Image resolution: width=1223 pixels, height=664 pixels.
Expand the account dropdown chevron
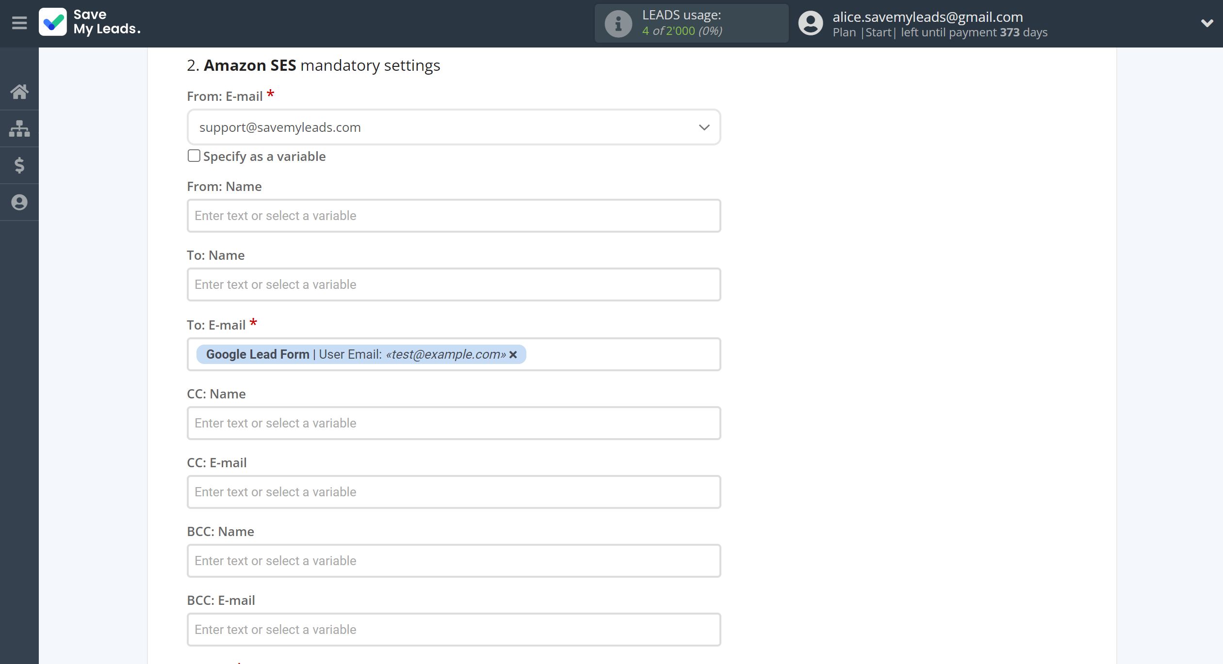pos(1207,23)
